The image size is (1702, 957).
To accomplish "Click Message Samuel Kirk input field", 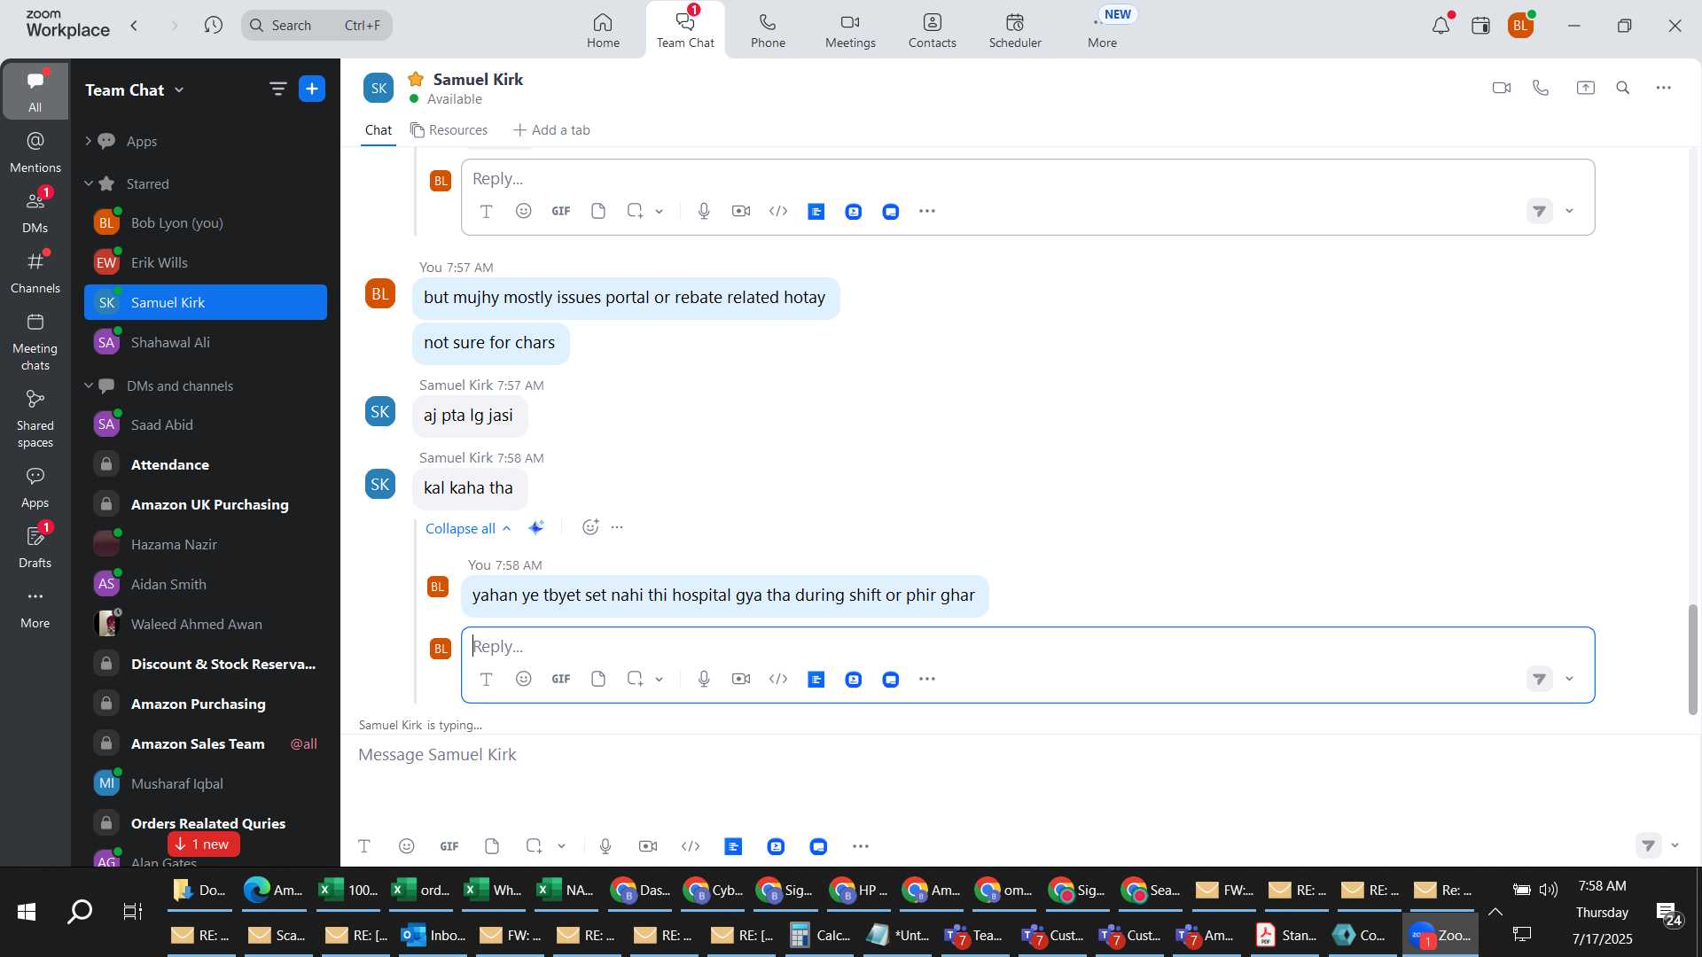I will (1019, 755).
